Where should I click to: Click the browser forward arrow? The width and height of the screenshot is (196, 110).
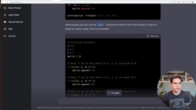[5, 2]
